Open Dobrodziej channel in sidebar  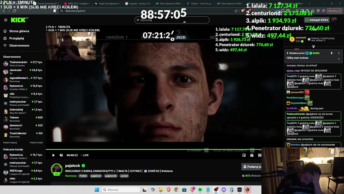[x=23, y=111]
